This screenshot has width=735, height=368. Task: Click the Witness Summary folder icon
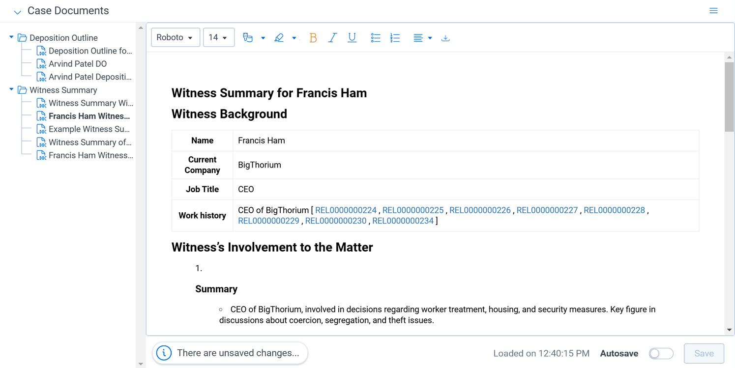coord(22,90)
